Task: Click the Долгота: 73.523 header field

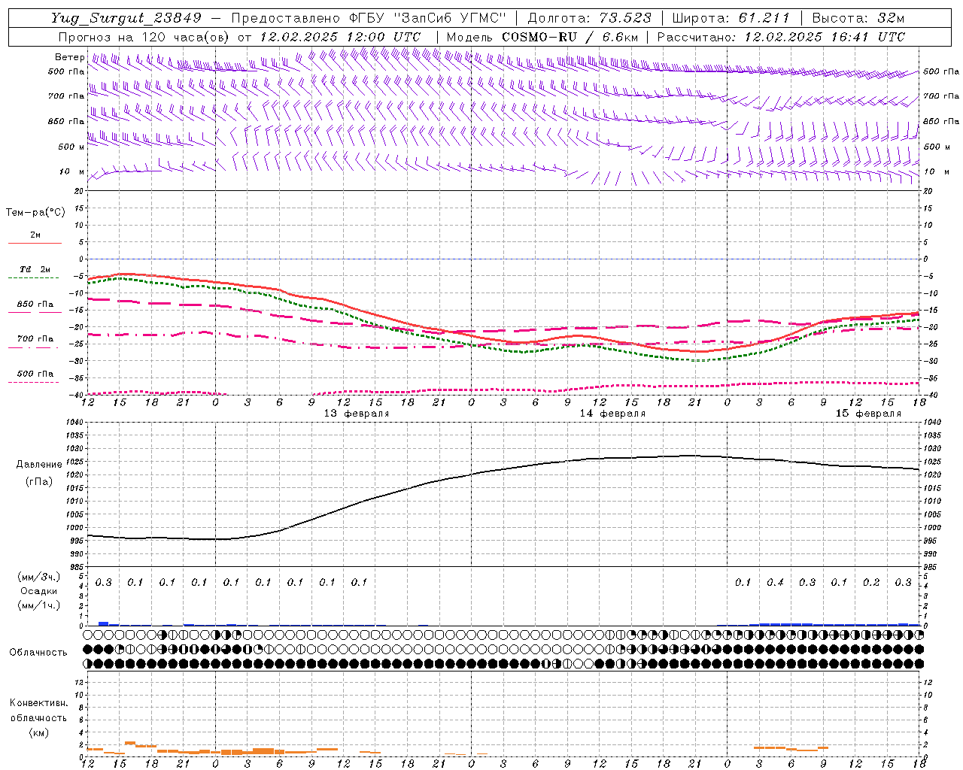Action: click(x=589, y=18)
